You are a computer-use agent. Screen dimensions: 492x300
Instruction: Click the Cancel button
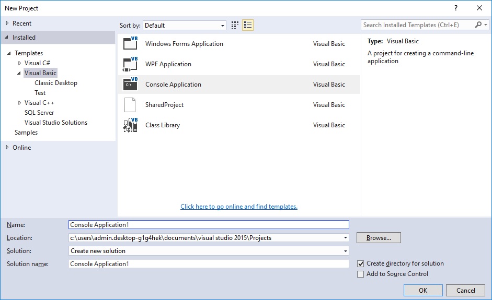coord(466,290)
